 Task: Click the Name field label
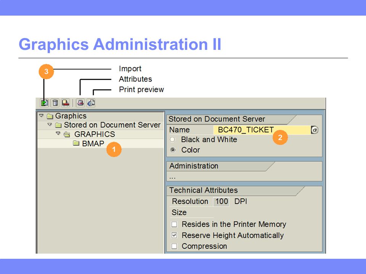179,130
